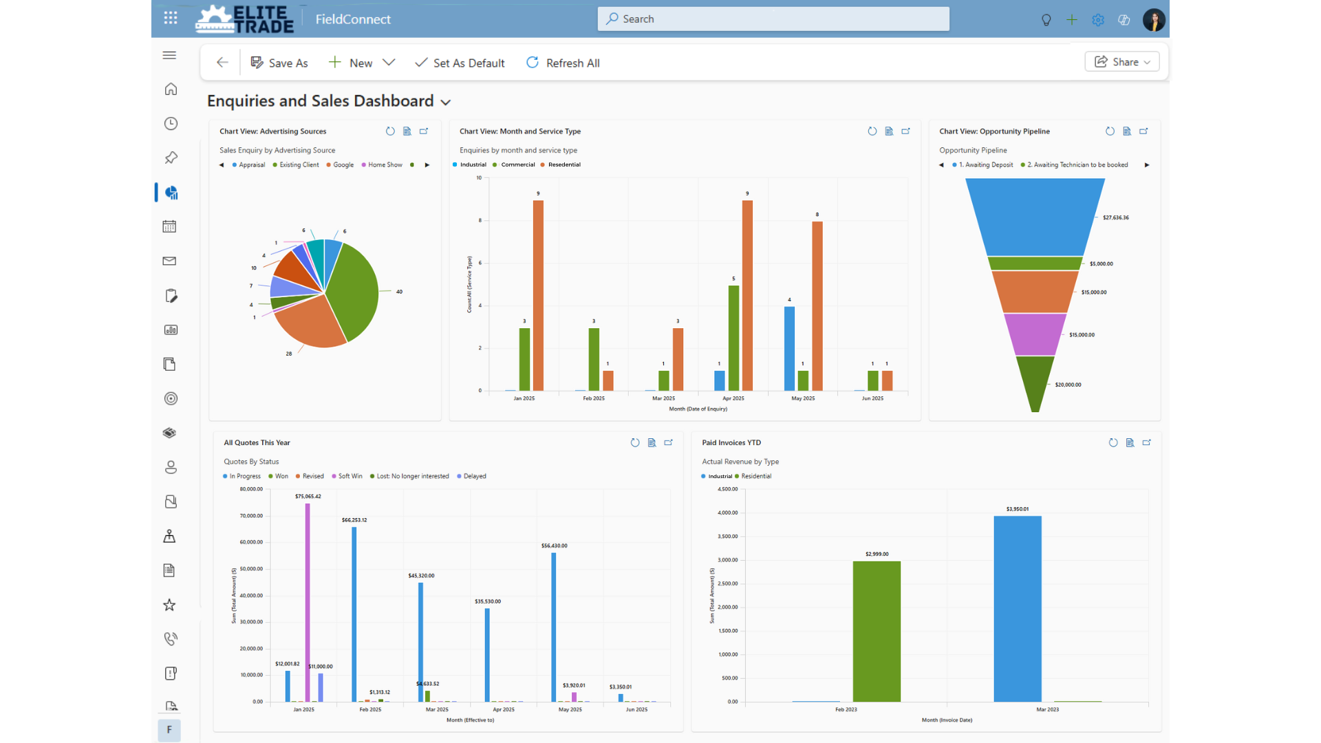View records for Paid Invoices YTD
This screenshot has height=743, width=1321.
(1130, 443)
